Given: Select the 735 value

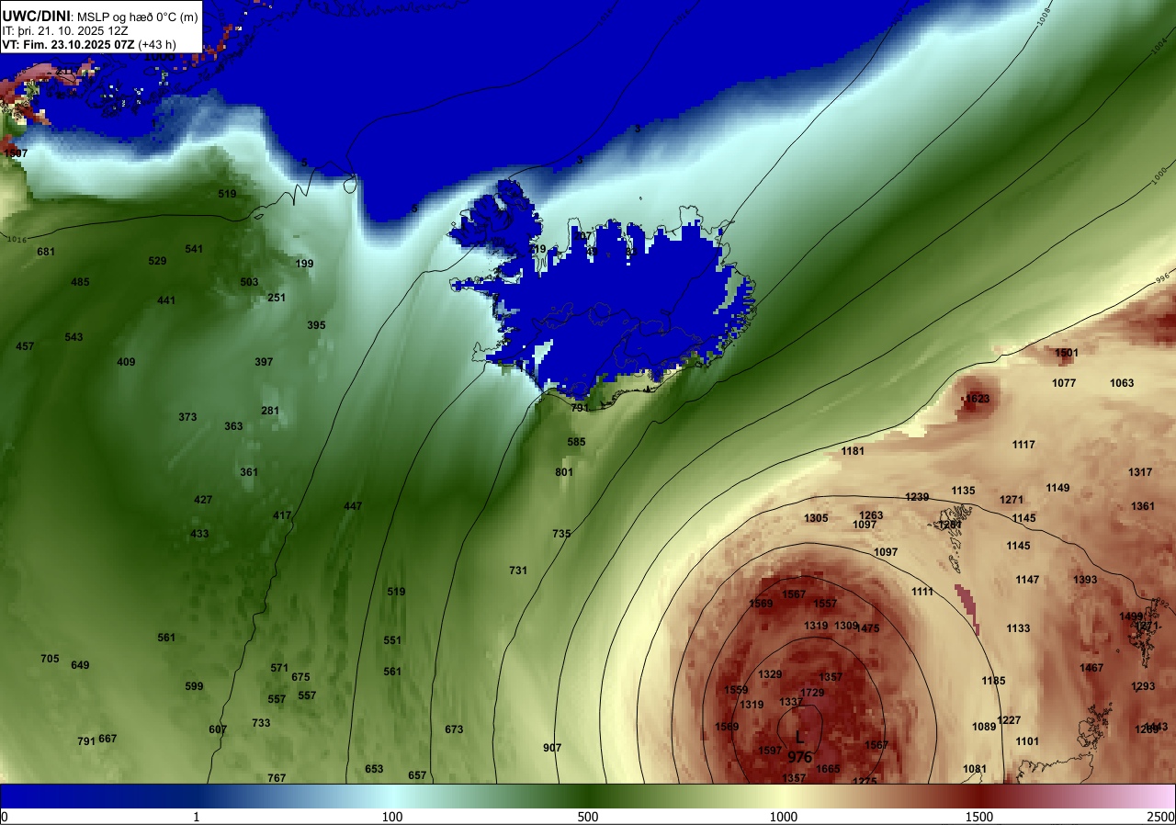Looking at the screenshot, I should (561, 534).
